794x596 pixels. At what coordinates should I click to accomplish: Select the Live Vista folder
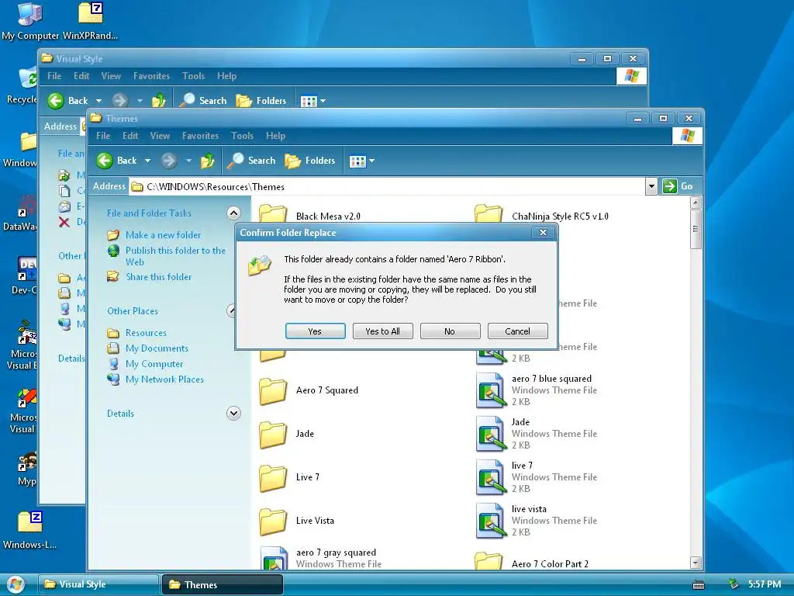[x=297, y=521]
